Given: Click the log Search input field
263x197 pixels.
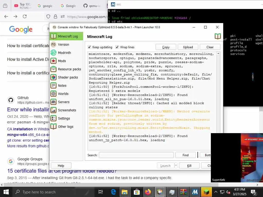Looking at the screenshot, I should click(136, 155).
